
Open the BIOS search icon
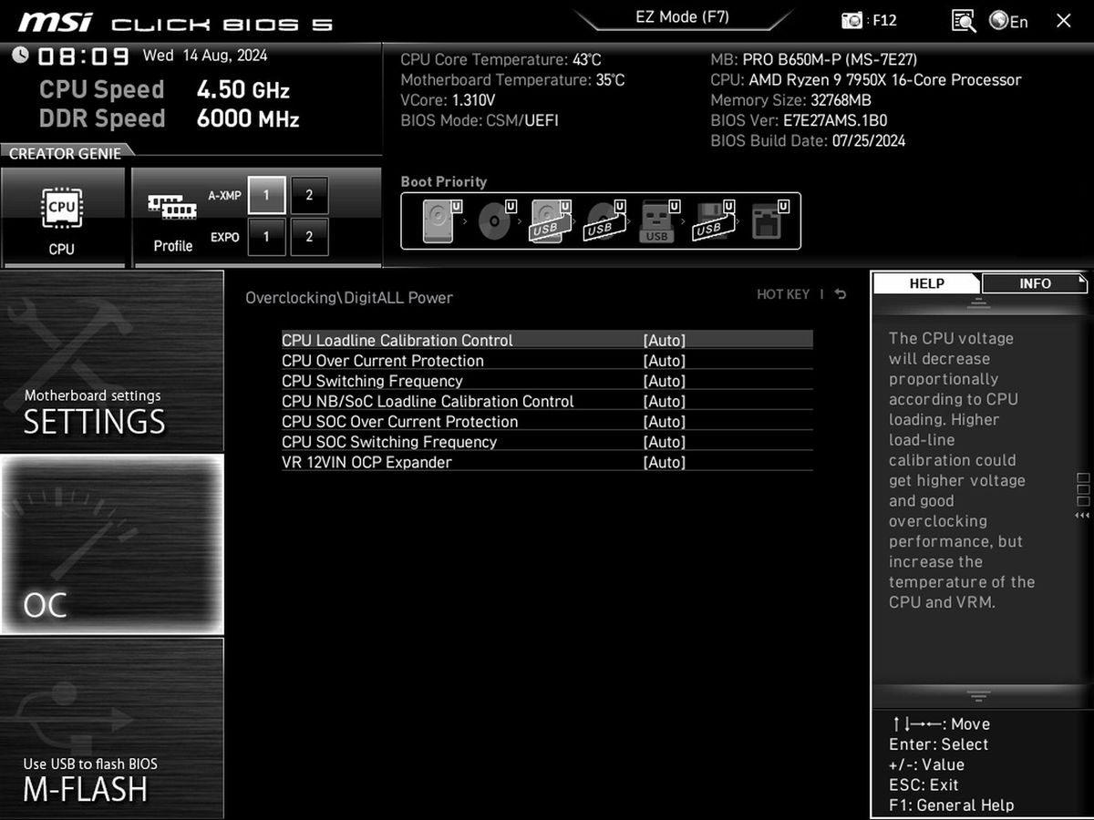(964, 20)
